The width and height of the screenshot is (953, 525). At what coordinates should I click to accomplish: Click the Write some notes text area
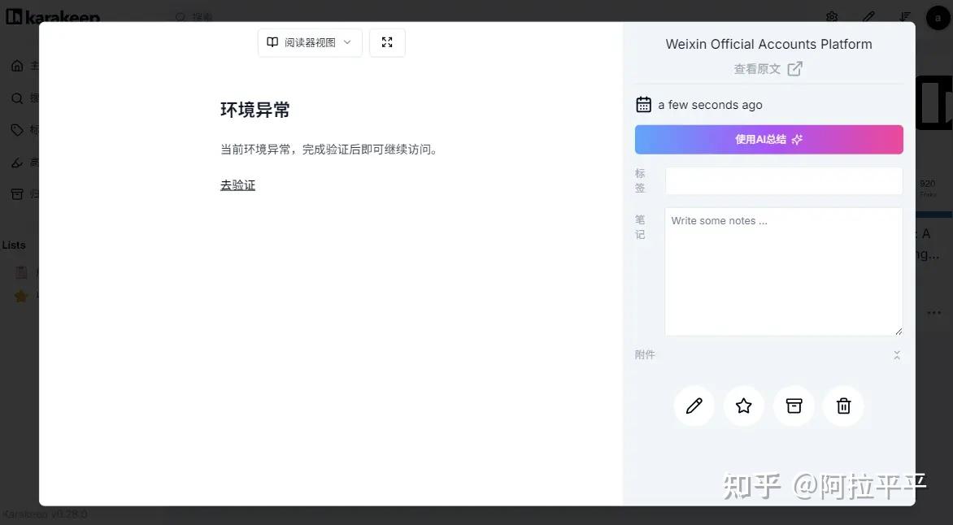point(783,271)
